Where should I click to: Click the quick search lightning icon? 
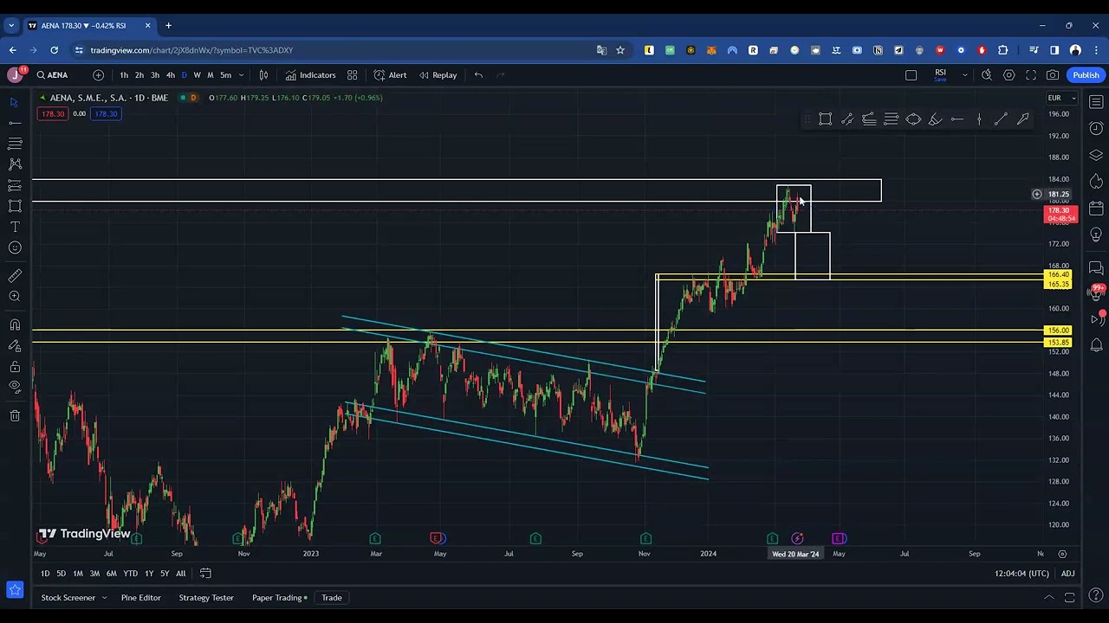point(987,75)
